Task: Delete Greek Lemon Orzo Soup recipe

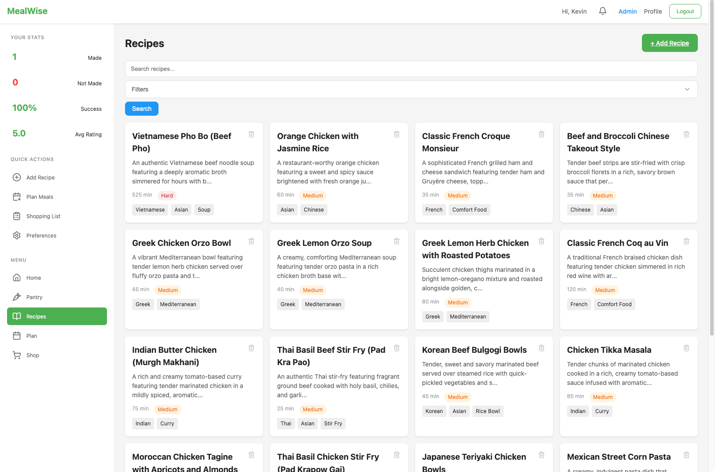Action: (x=396, y=241)
